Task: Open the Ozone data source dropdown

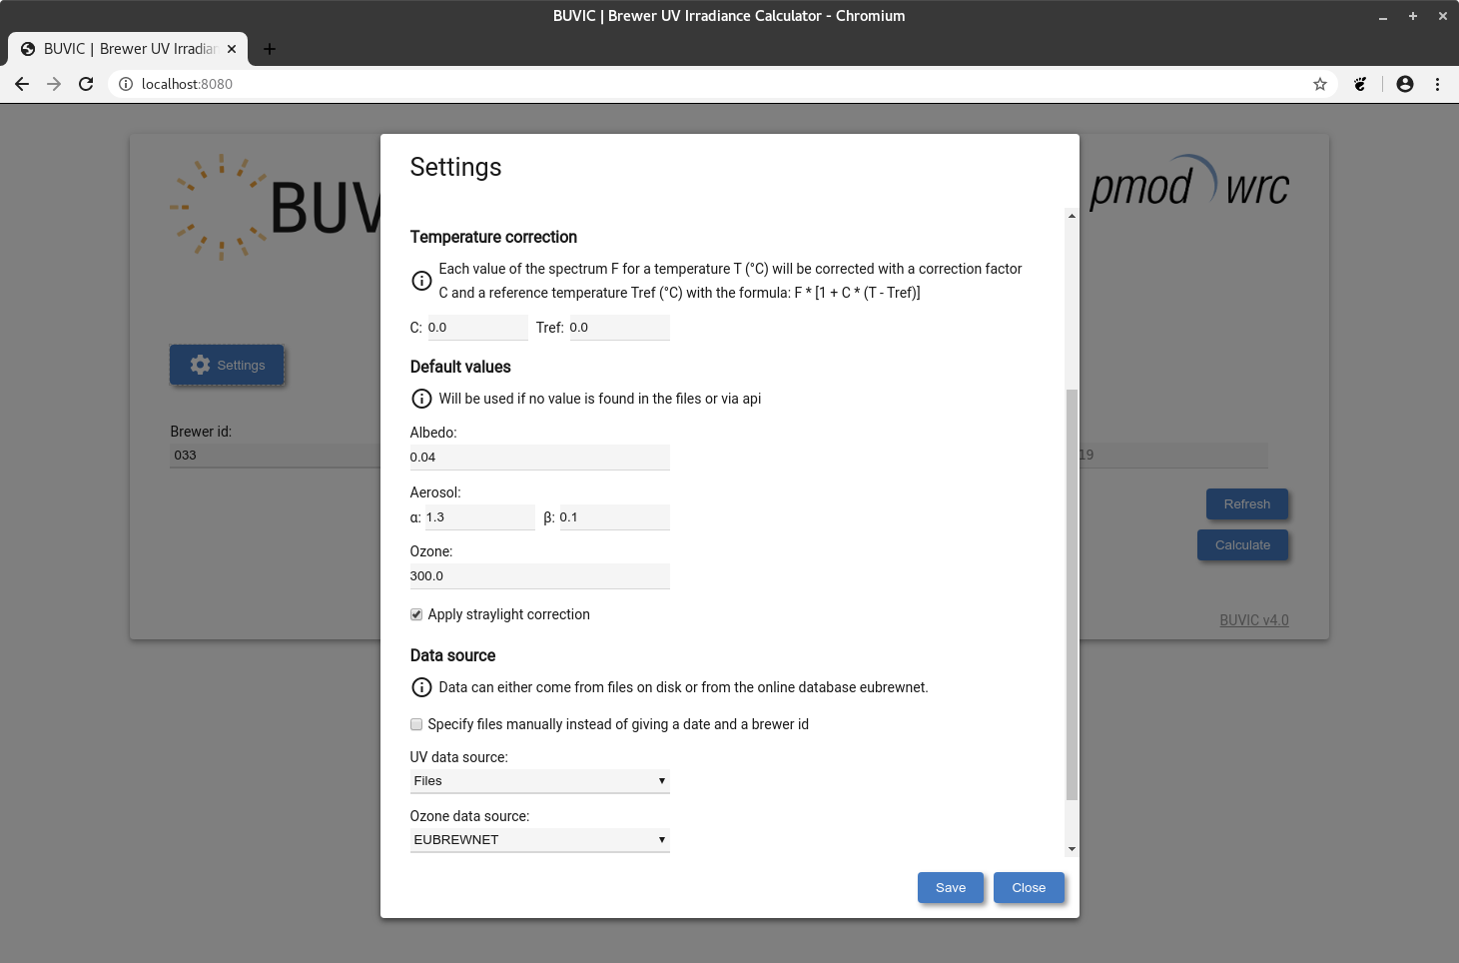Action: click(539, 839)
